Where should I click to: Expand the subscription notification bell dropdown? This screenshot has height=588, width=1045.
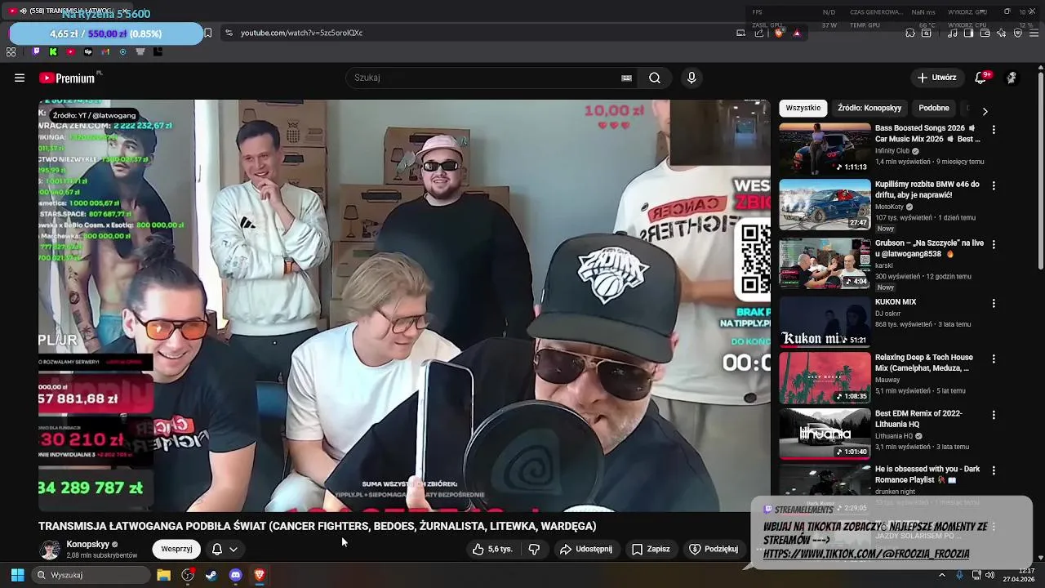click(225, 550)
